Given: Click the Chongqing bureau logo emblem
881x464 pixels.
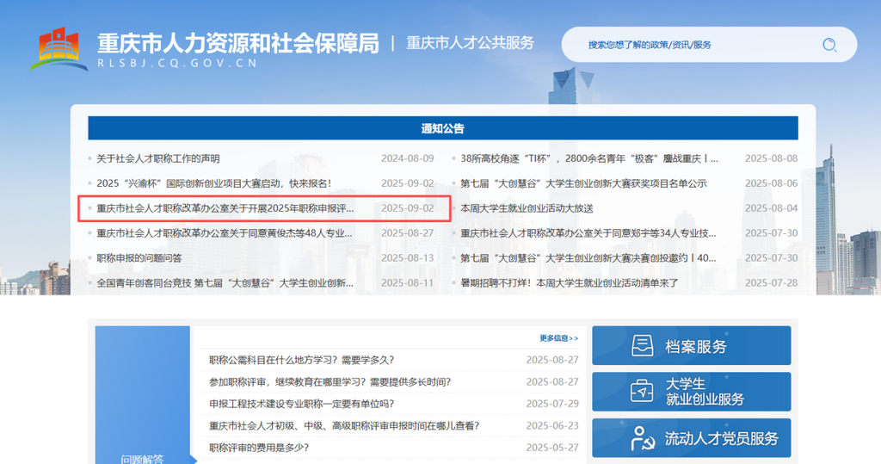Looking at the screenshot, I should pyautogui.click(x=59, y=50).
